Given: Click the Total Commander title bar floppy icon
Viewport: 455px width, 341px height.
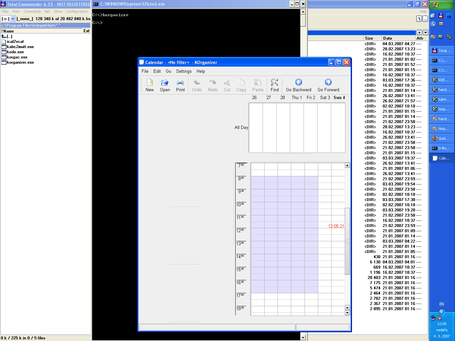Looking at the screenshot, I should tap(3, 4).
